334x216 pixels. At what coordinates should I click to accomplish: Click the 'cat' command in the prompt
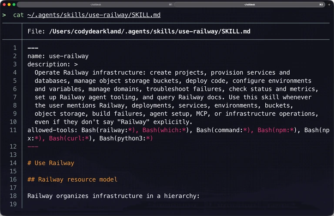coord(18,15)
